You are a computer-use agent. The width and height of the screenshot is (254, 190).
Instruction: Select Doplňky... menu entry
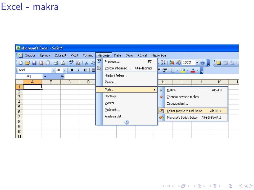pyautogui.click(x=126, y=96)
